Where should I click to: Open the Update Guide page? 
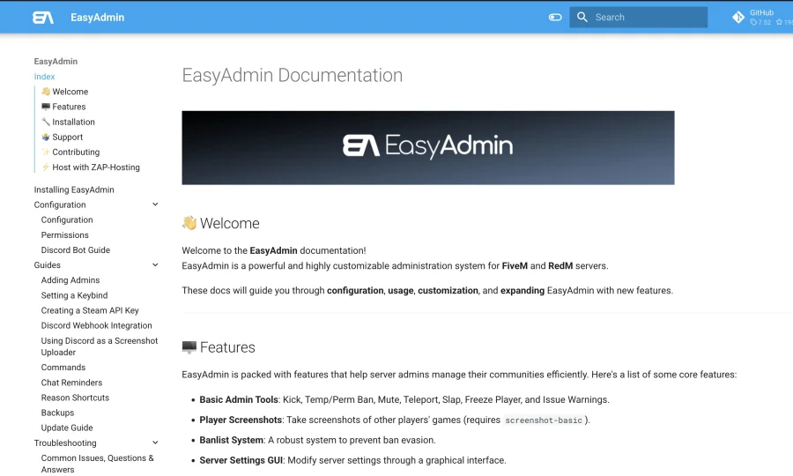[67, 428]
